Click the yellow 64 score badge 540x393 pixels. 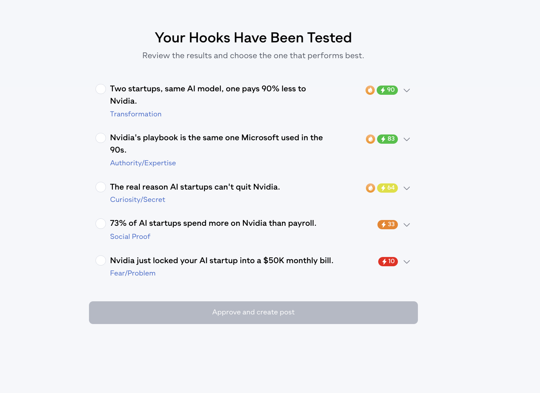click(387, 188)
